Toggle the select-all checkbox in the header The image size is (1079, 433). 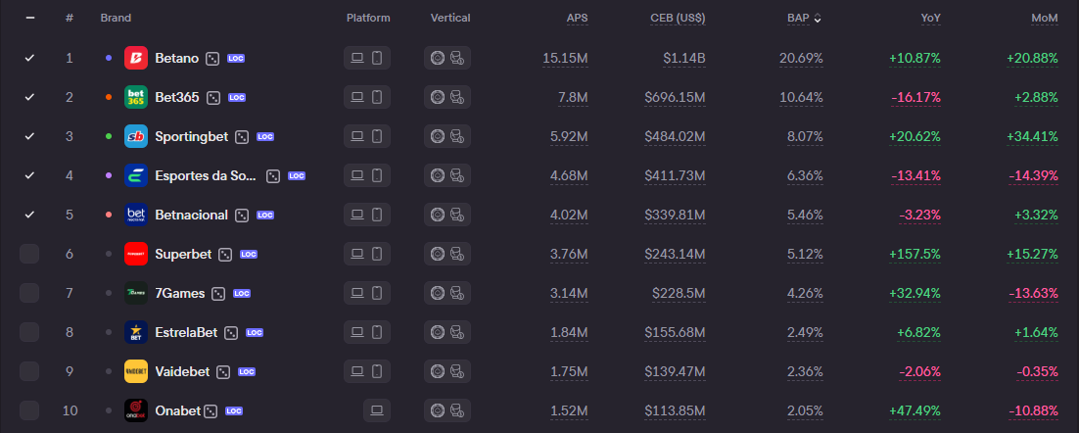point(29,18)
